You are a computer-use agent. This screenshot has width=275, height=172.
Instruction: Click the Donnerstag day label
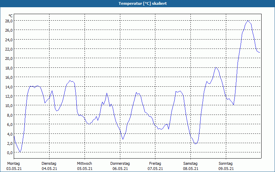[120, 163]
